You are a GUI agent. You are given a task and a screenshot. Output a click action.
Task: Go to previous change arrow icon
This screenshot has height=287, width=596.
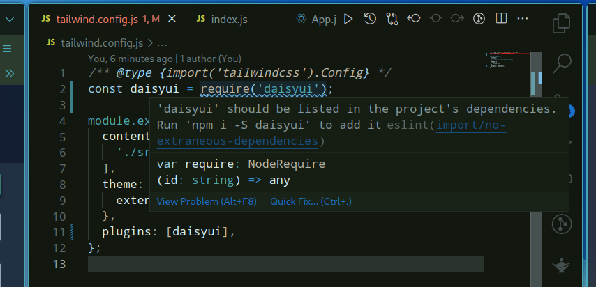point(414,20)
